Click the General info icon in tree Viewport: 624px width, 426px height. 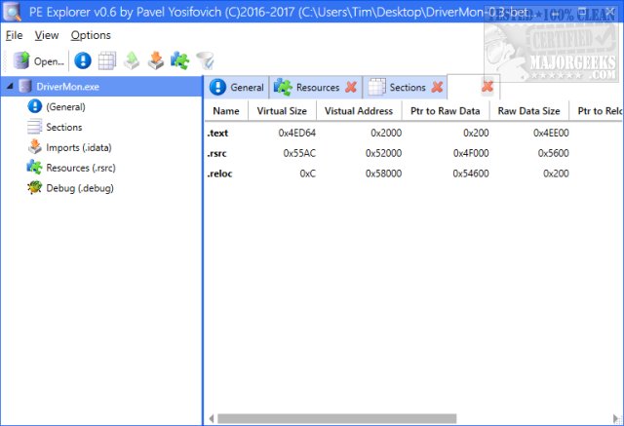(35, 106)
